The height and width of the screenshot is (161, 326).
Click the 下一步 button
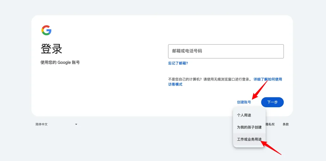coord(273,102)
